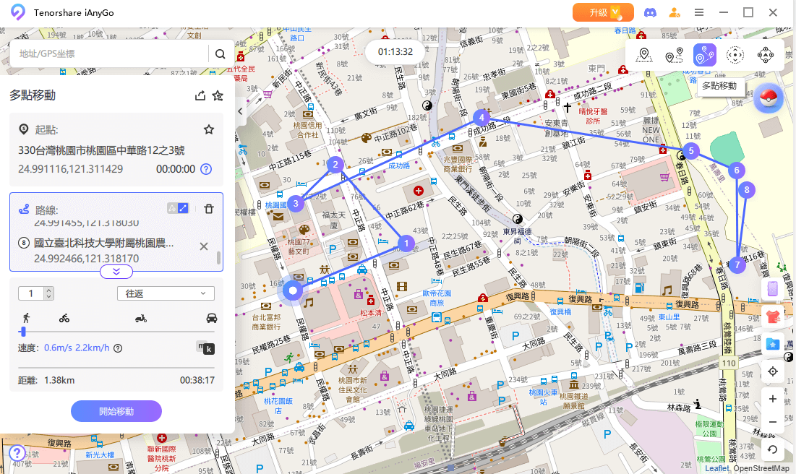796x474 pixels.
Task: Select the two-spot movement mode icon
Action: [x=674, y=55]
